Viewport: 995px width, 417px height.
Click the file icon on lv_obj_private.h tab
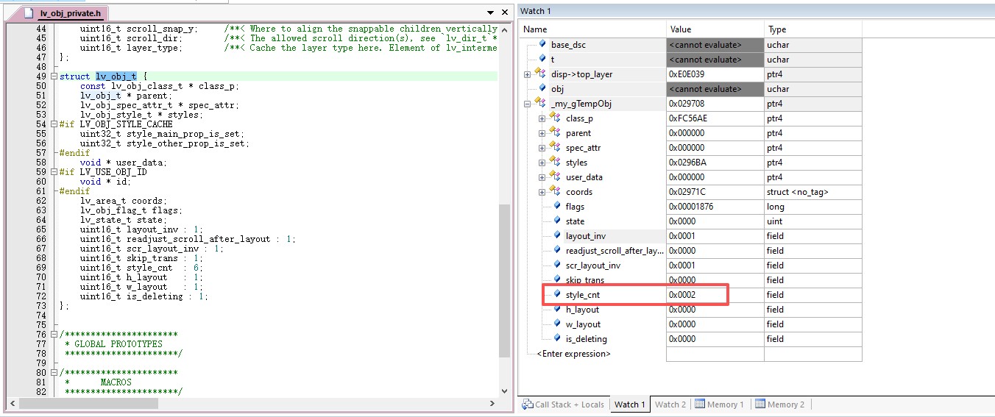point(29,13)
